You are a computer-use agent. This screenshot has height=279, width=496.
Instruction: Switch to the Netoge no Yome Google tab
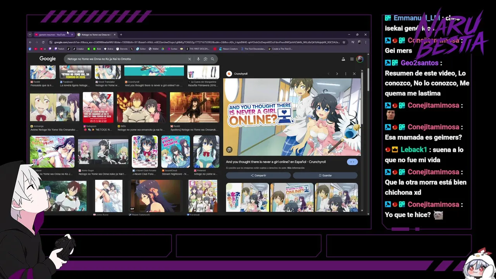(x=96, y=34)
